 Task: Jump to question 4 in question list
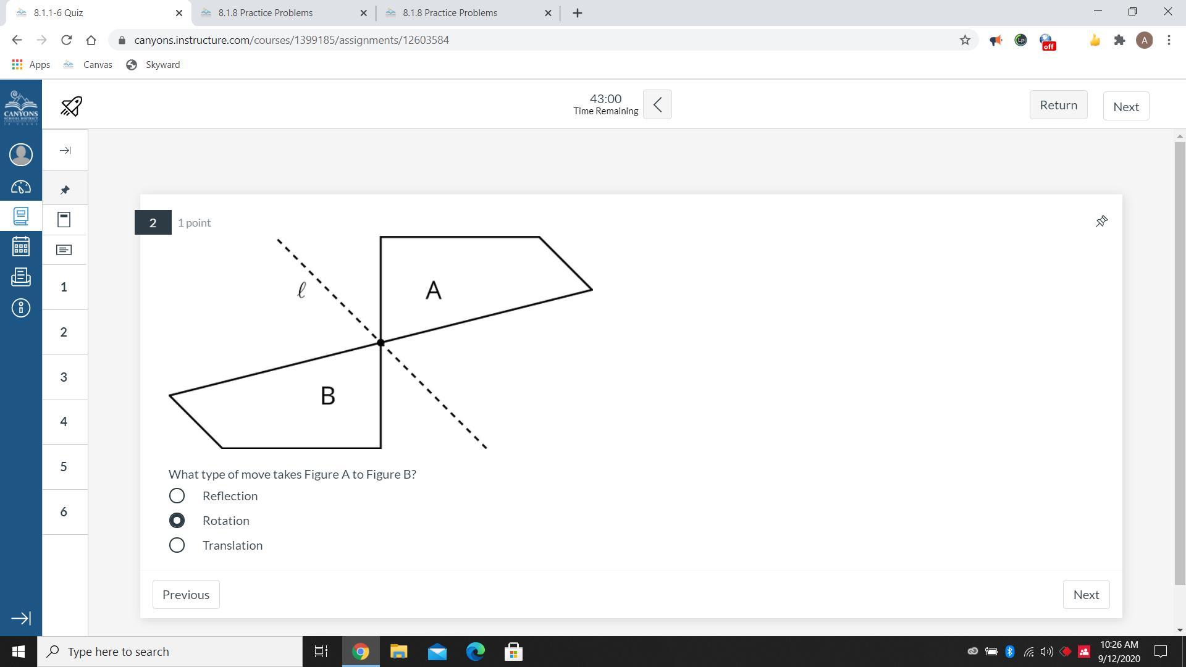pyautogui.click(x=64, y=422)
